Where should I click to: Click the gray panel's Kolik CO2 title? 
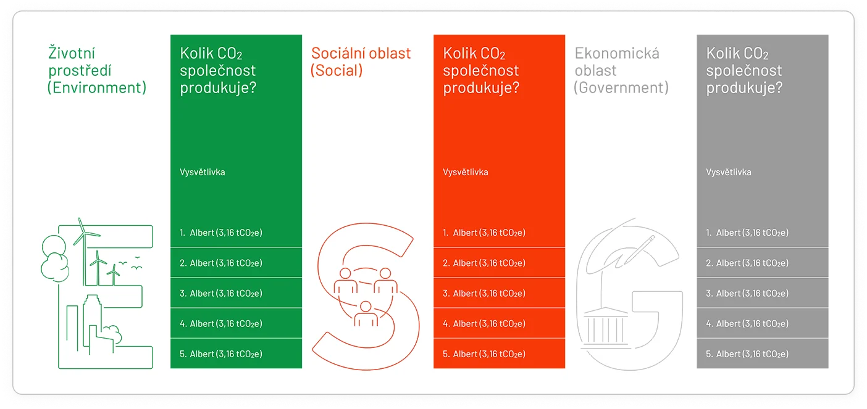[x=744, y=70]
